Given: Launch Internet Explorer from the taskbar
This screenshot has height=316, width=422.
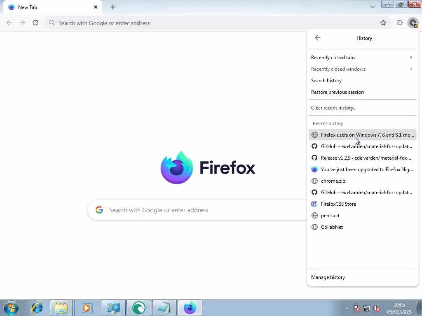Looking at the screenshot, I should (x=37, y=308).
